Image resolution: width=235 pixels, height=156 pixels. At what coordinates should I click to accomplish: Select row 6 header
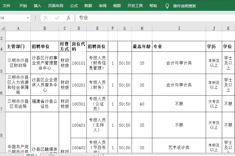tap(3, 85)
